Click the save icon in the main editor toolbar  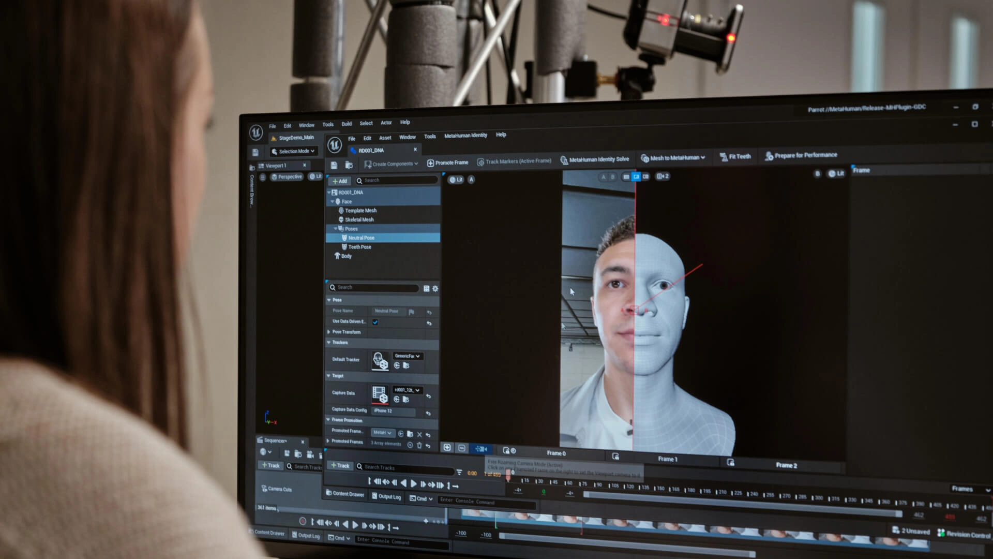click(255, 152)
